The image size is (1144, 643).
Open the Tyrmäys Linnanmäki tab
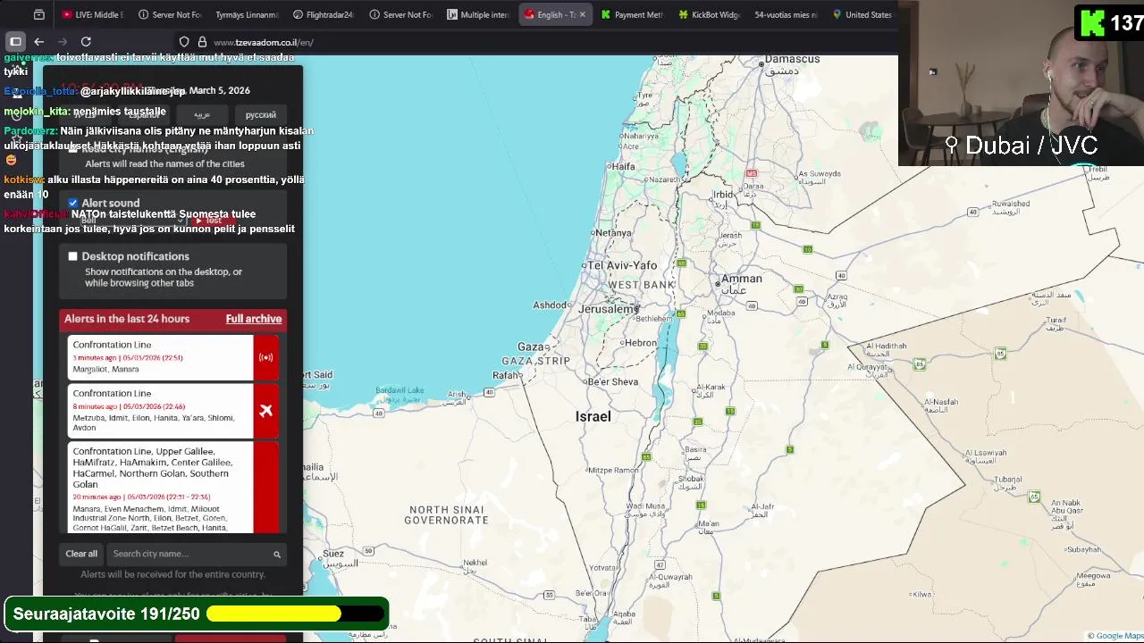(247, 14)
